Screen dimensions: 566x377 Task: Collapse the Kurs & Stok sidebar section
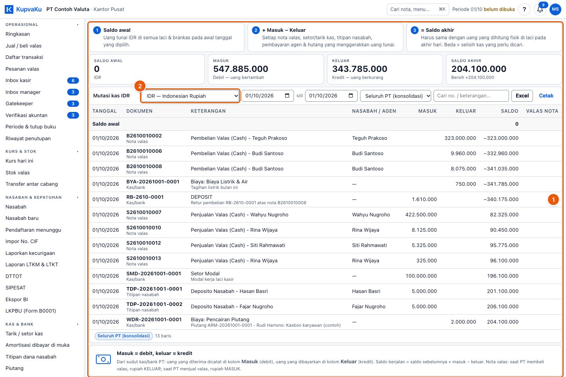pos(78,152)
